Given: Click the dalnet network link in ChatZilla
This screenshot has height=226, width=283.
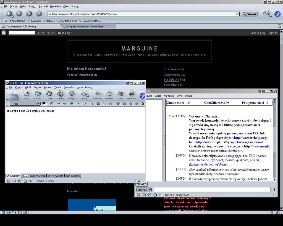Looking at the screenshot, I should point(262,156).
